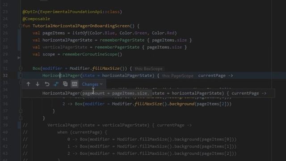Go to previous change with up arrow

(28, 84)
